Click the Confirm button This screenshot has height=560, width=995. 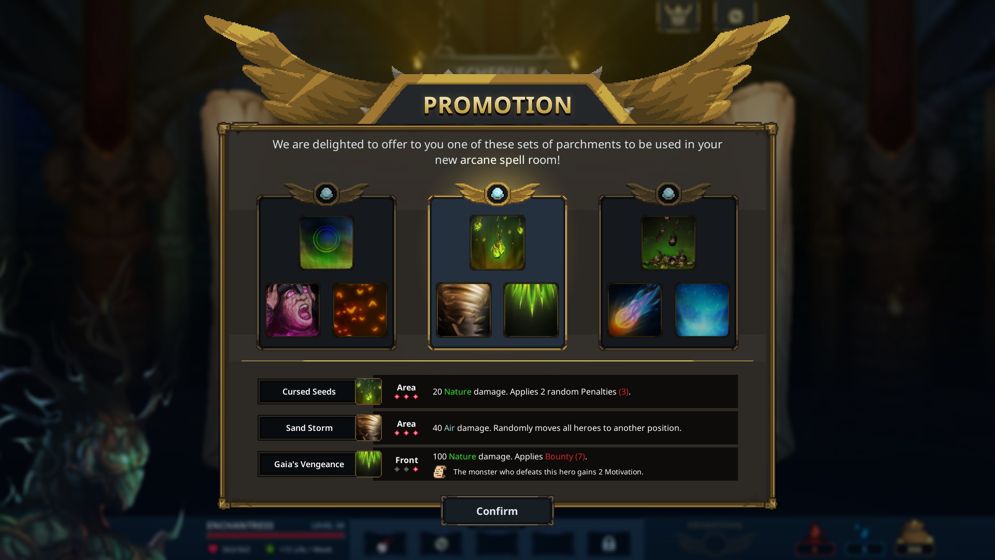(x=497, y=511)
